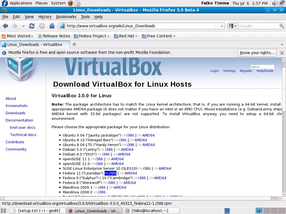The height and width of the screenshot is (214, 286).
Task: Click the VirtualBox cube logo
Action: (x=20, y=68)
